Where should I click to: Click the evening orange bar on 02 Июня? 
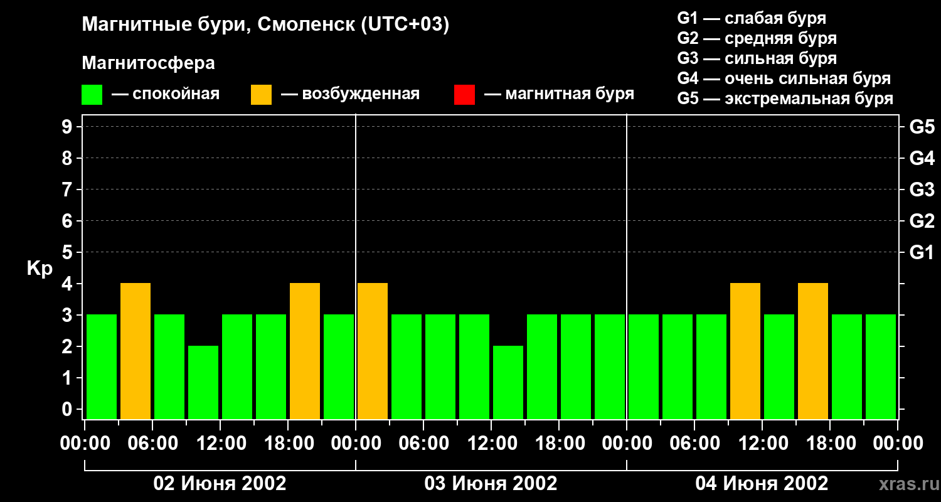point(305,351)
